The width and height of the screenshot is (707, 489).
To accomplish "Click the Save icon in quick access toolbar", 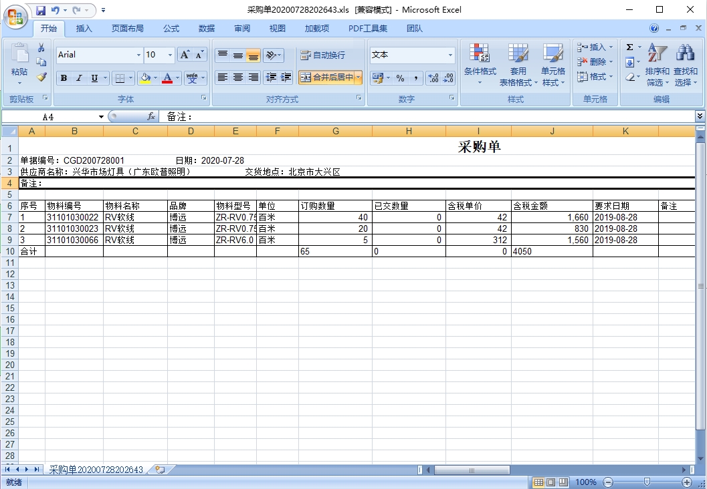I will [41, 10].
